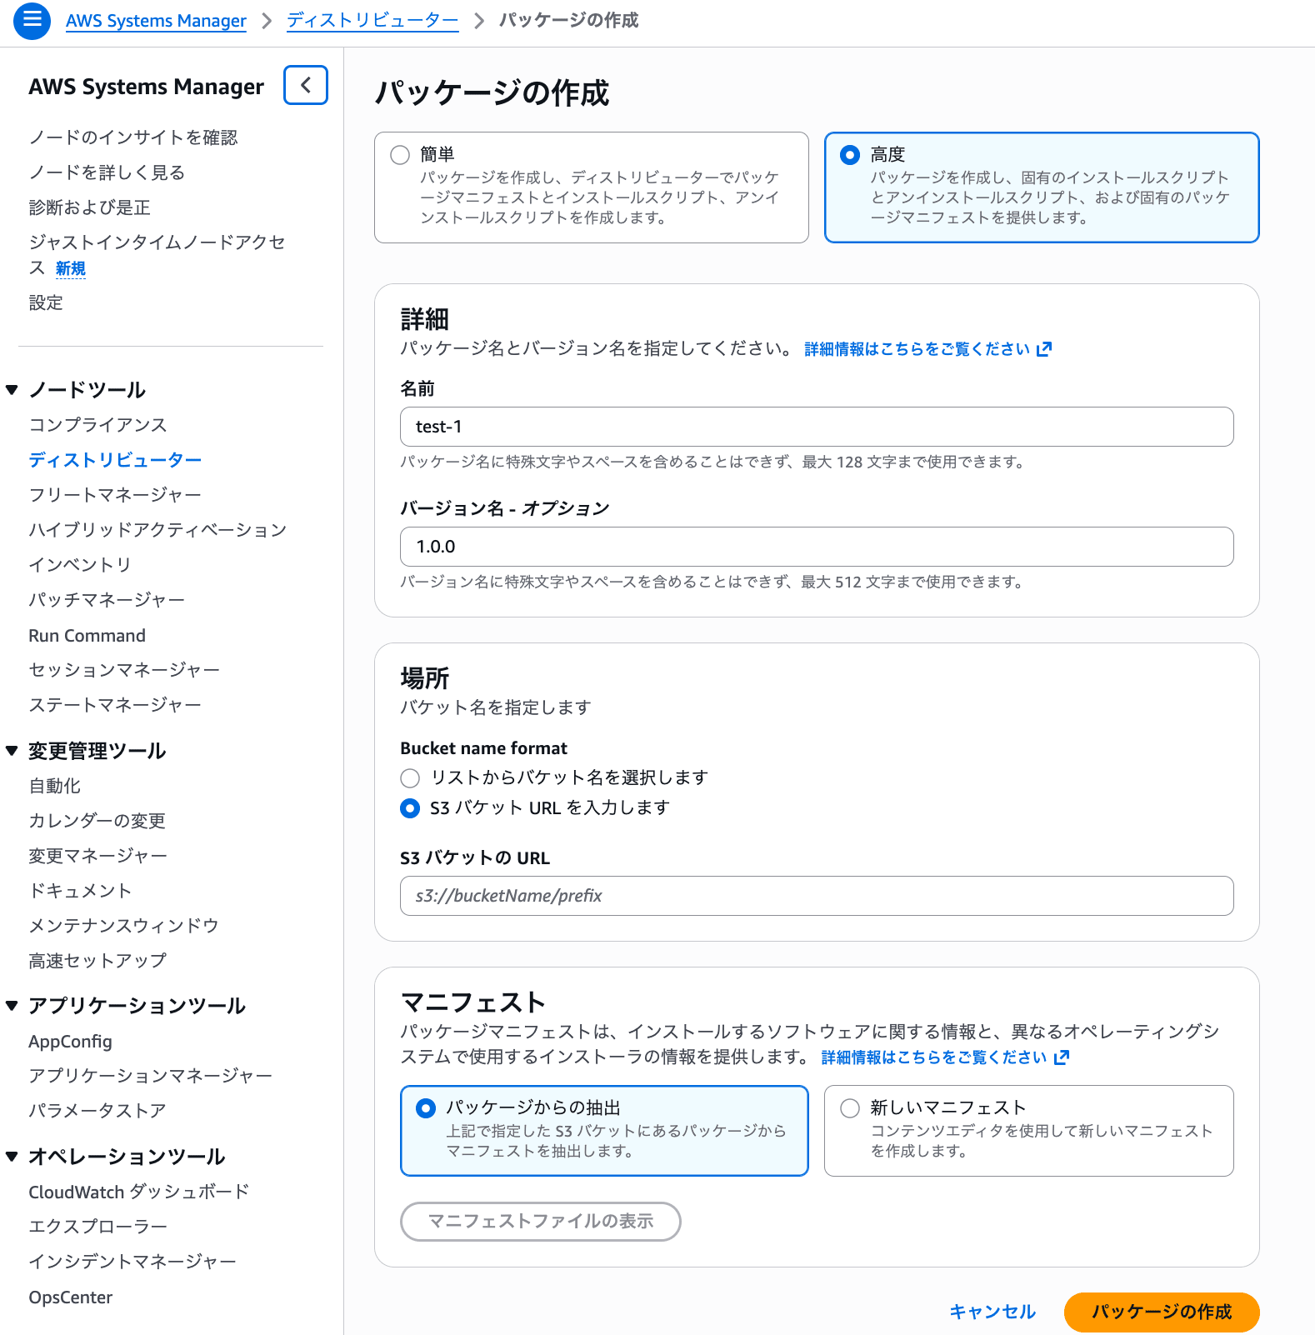Viewport: 1315px width, 1335px height.
Task: Collapse the ノードツール section
Action: point(12,390)
